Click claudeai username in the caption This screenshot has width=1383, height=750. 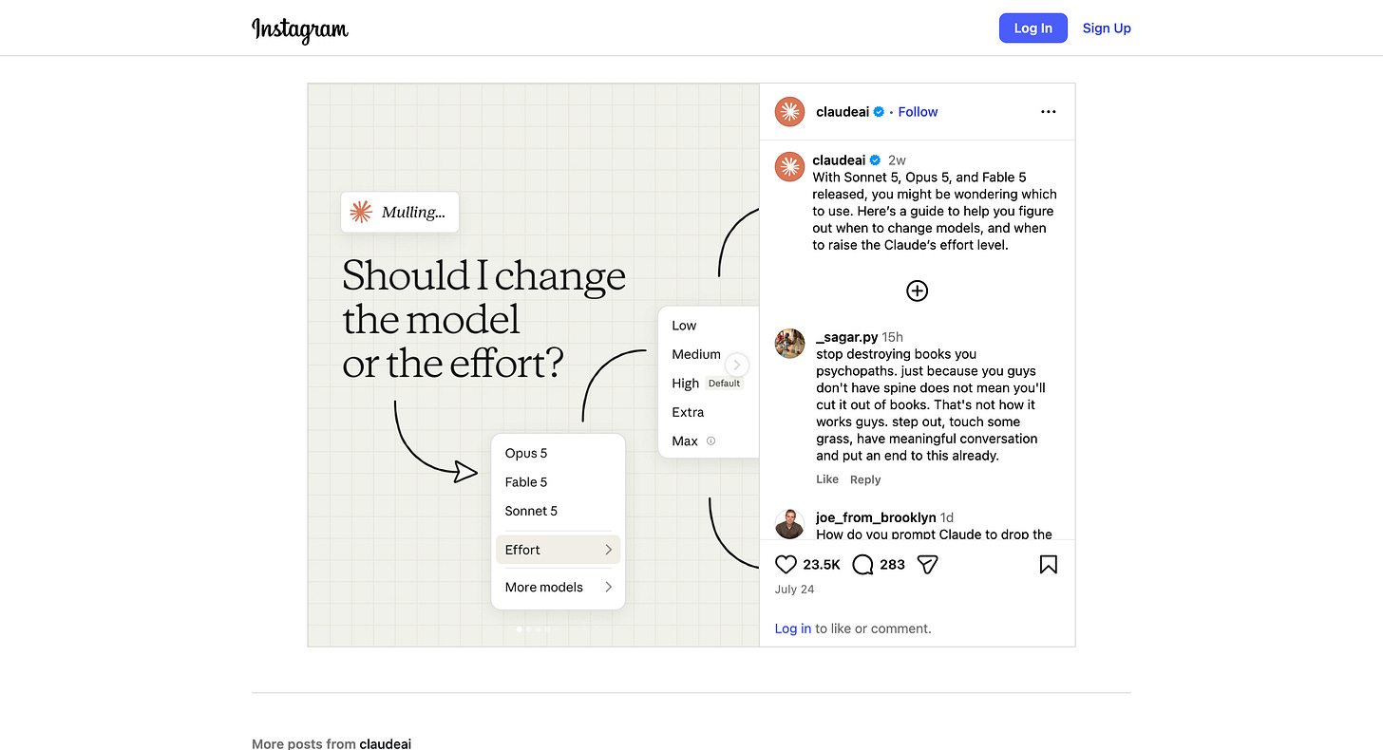pos(839,160)
